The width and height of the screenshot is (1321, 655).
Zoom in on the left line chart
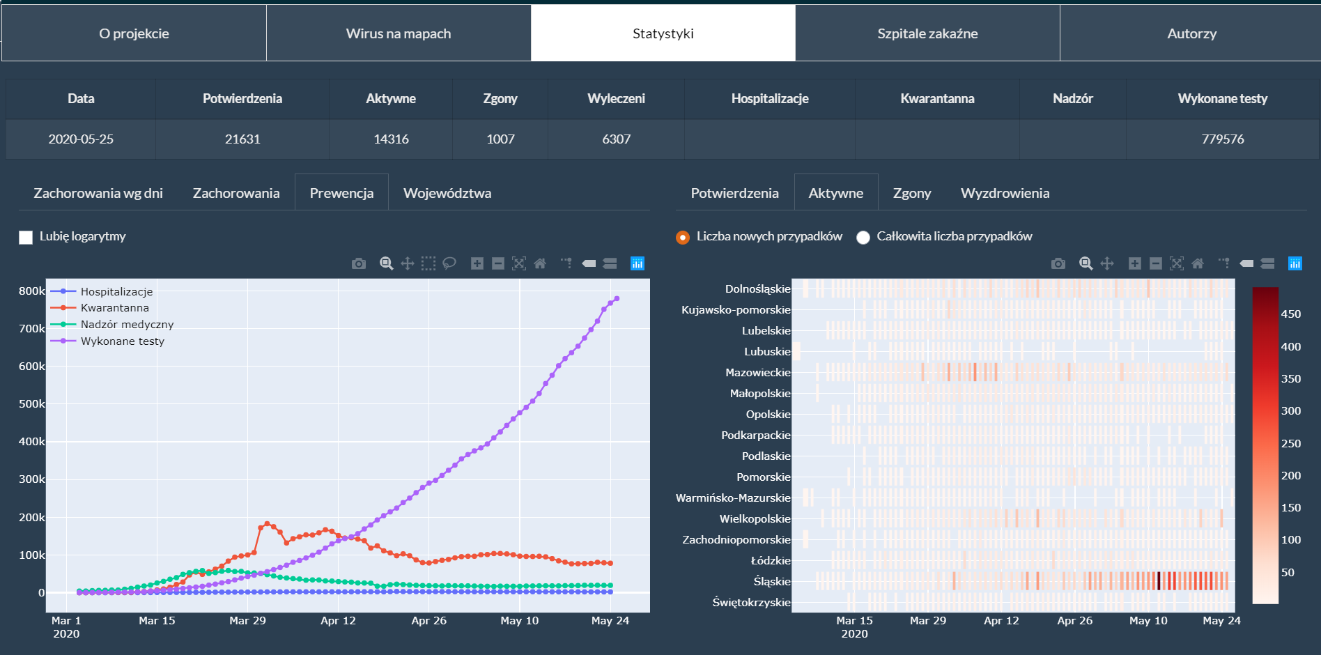[477, 263]
